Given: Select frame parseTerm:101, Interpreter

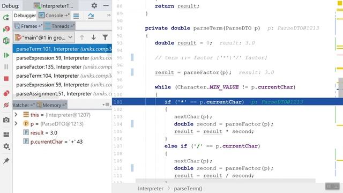Looking at the screenshot, I should click(62, 49).
